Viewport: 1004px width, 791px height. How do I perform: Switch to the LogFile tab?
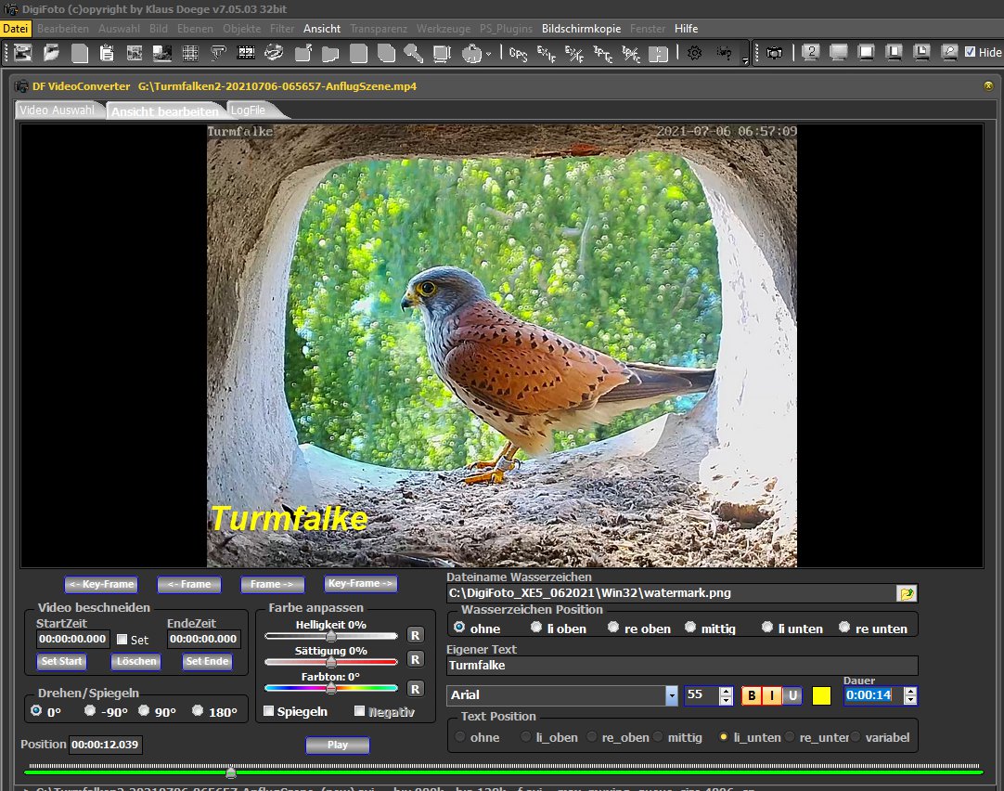[x=248, y=110]
